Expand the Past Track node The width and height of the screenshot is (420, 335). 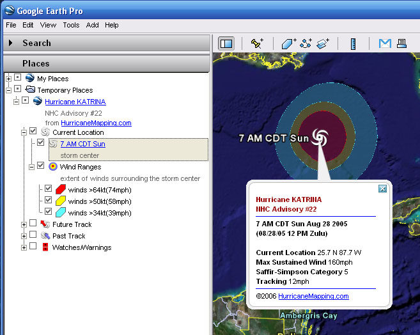click(x=24, y=236)
